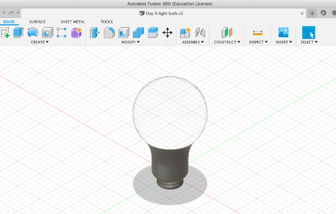Click the Combine tool icon
336x214 pixels.
pos(138,32)
